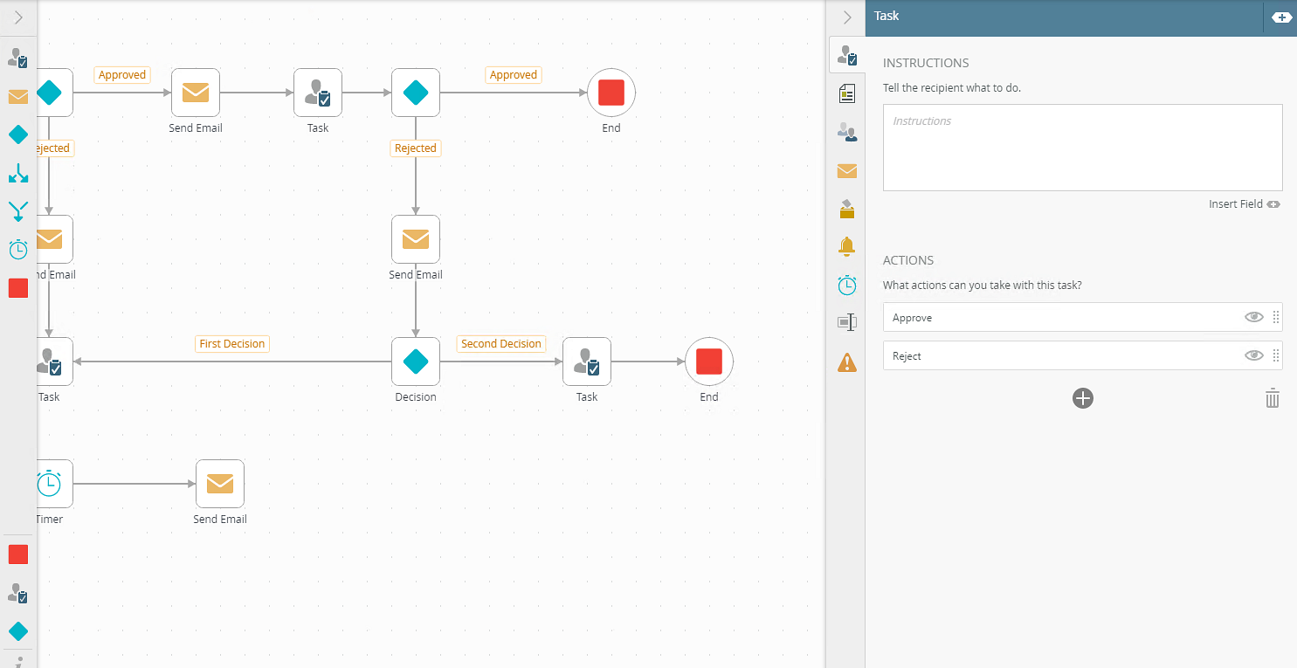Image resolution: width=1297 pixels, height=668 pixels.
Task: Show more toolbox items via the bottom dots
Action: (x=18, y=661)
